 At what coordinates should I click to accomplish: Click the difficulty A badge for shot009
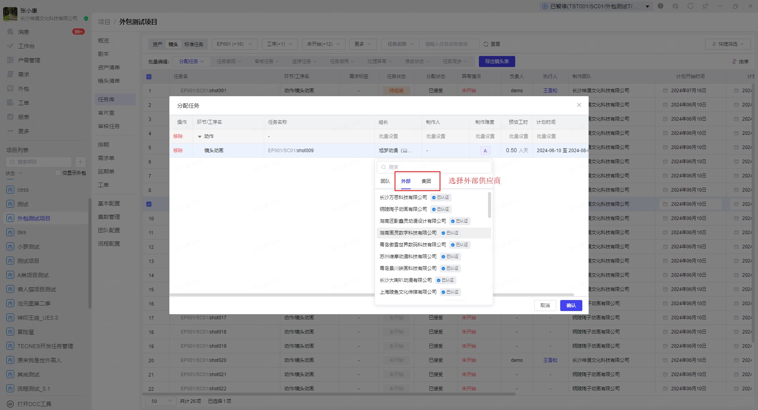pos(485,151)
